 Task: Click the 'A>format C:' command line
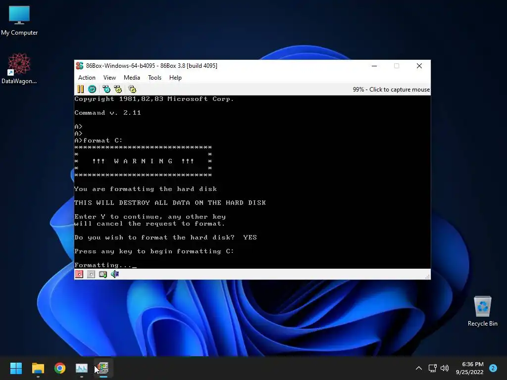[99, 141]
